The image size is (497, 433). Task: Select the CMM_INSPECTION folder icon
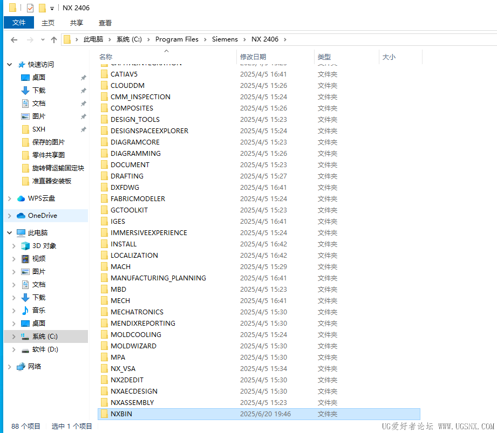pyautogui.click(x=104, y=97)
